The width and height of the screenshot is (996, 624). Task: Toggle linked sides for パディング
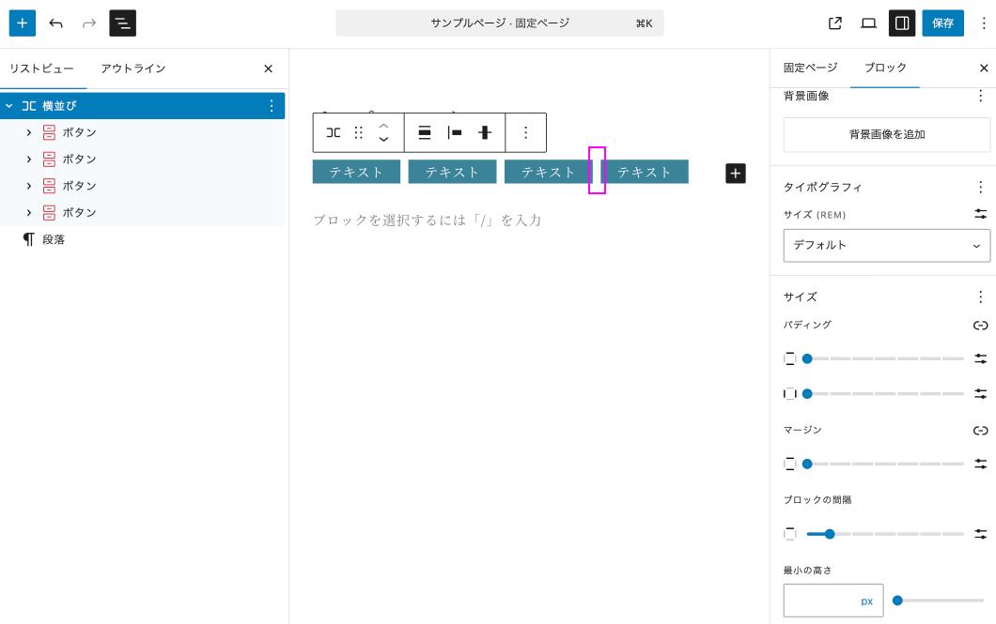point(980,326)
